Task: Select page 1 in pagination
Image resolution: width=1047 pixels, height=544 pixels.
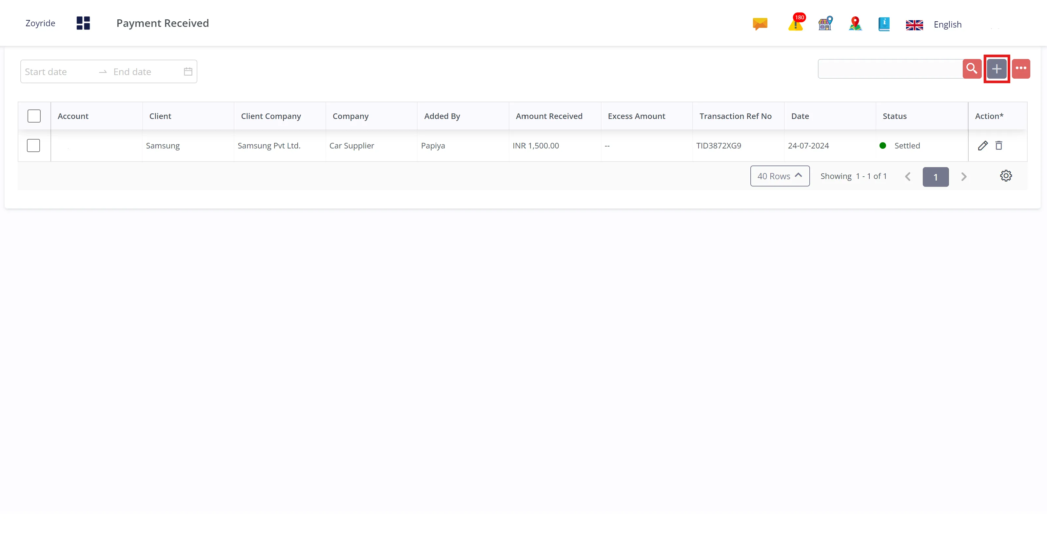Action: point(936,177)
